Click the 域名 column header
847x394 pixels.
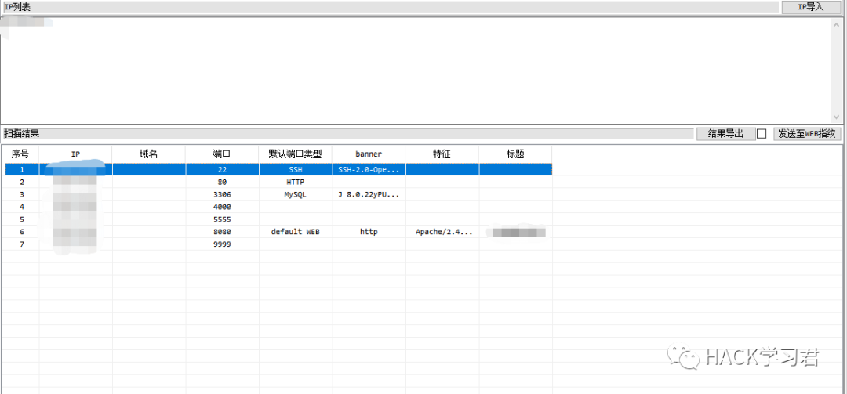coord(148,154)
